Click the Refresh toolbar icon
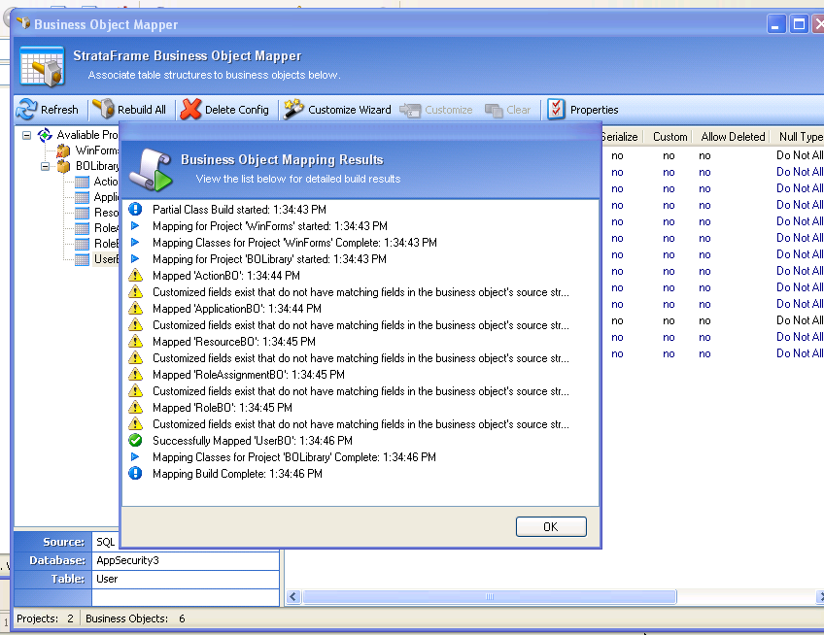This screenshot has width=824, height=635. 26,110
